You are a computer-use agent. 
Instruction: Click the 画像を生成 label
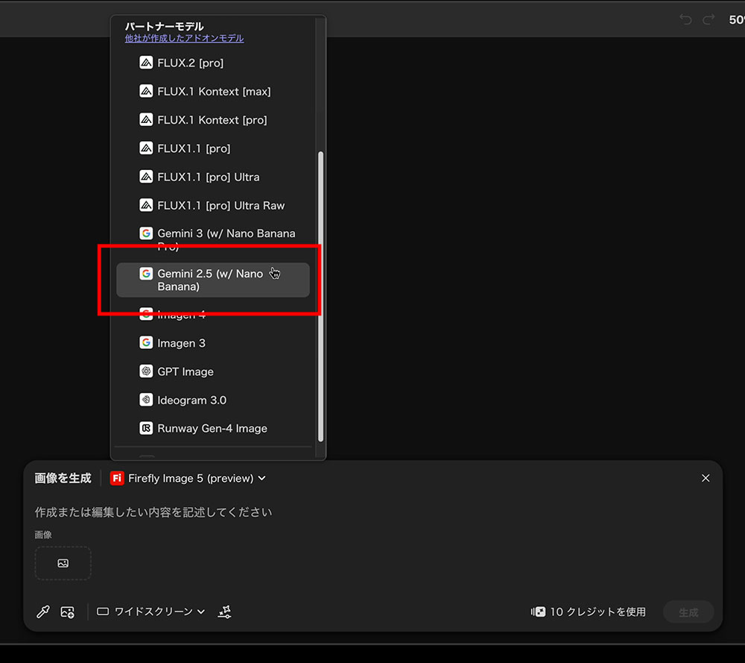63,478
